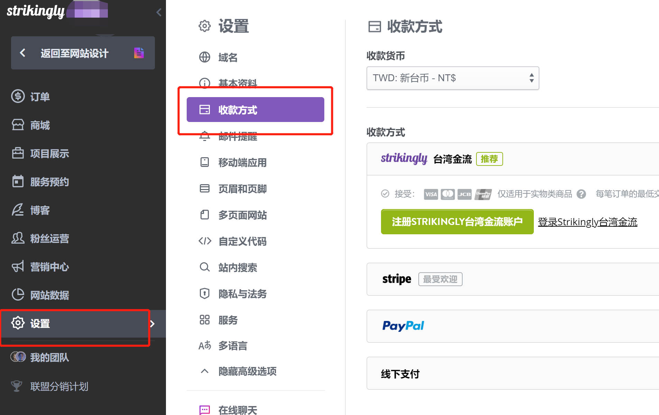Screen dimensions: 659x415
Task: Click the 基本资料 info icon
Action: 205,83
